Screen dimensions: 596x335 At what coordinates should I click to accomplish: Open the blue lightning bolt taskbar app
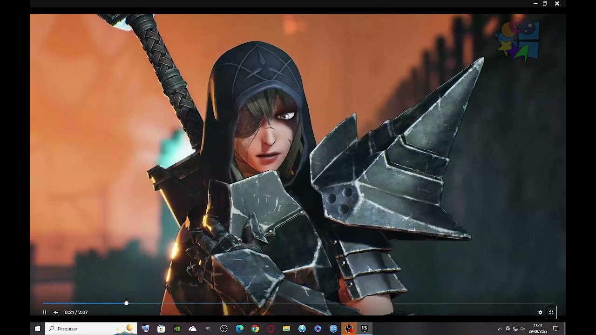click(302, 328)
